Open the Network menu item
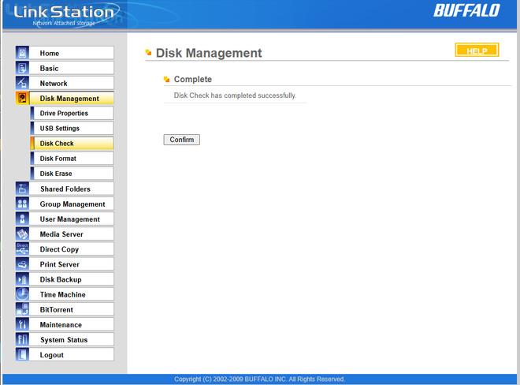The width and height of the screenshot is (520, 385). point(72,83)
